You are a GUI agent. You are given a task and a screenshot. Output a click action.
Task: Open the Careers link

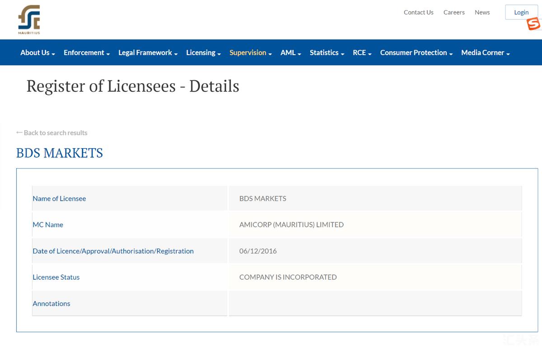pyautogui.click(x=454, y=12)
